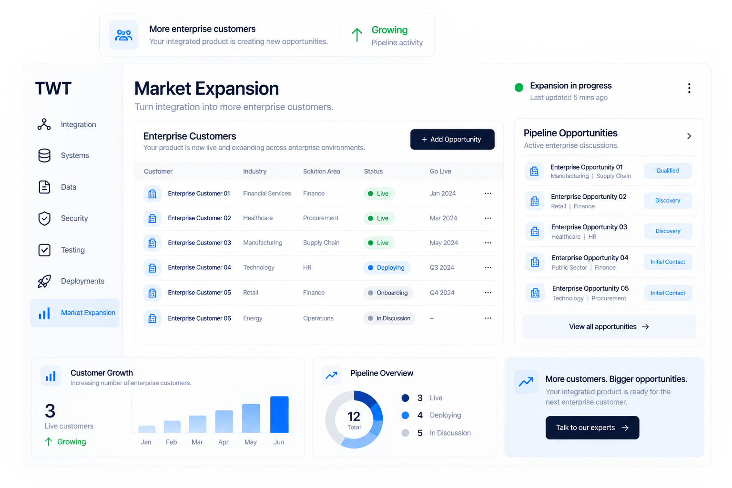Image resolution: width=732 pixels, height=488 pixels.
Task: Open the vertical three-dot menu near Expansion in progress
Action: pos(689,88)
